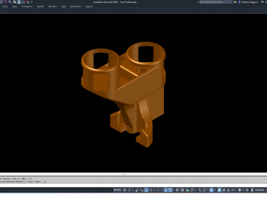Open the Modify menu

41,6
